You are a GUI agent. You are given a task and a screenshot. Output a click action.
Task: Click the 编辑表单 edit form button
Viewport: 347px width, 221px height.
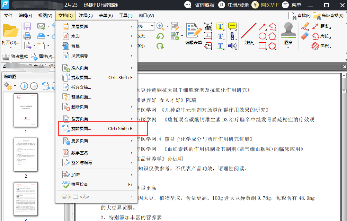[194, 34]
